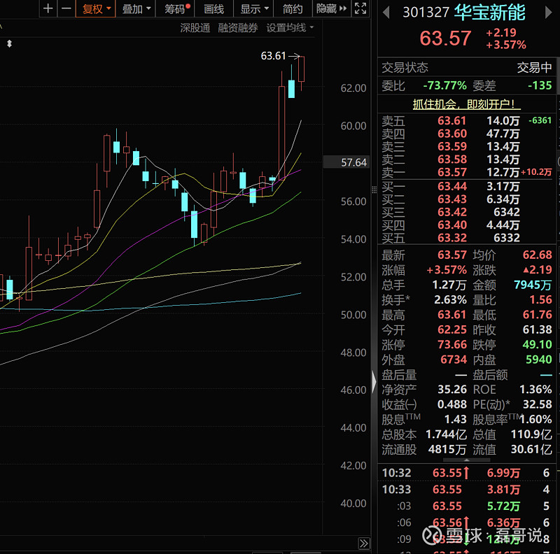Click the 最低 value 61.76
Screen dimensions: 560x554
point(537,315)
